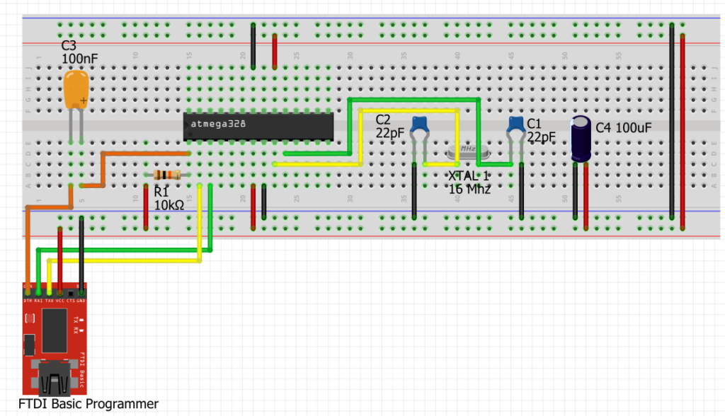Click the short black jumper above the atmega328
The image size is (725, 416).
pyautogui.click(x=253, y=46)
